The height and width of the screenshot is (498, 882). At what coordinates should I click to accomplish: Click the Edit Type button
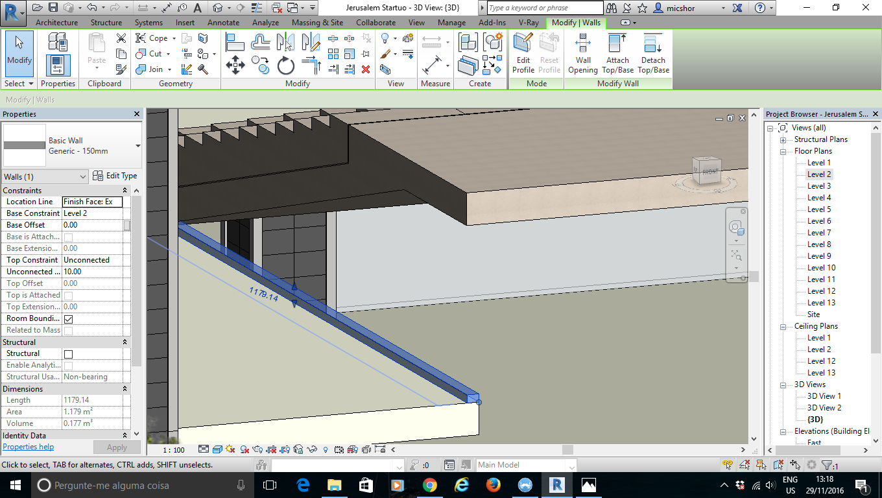[115, 176]
